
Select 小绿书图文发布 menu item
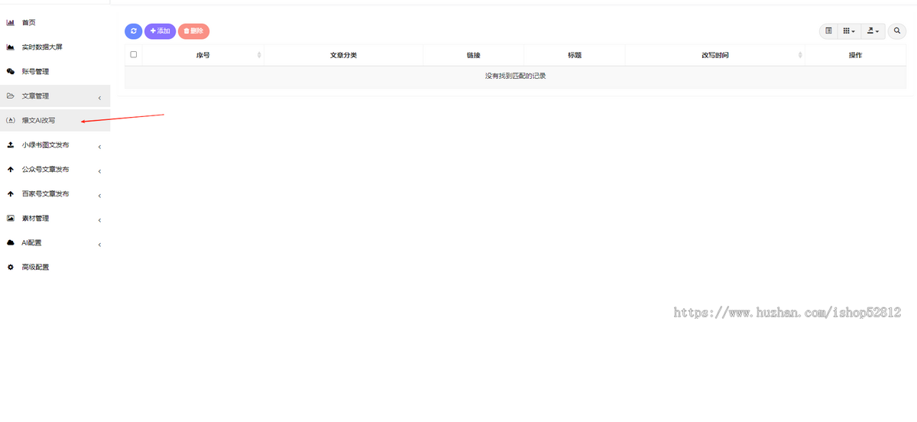coord(55,145)
